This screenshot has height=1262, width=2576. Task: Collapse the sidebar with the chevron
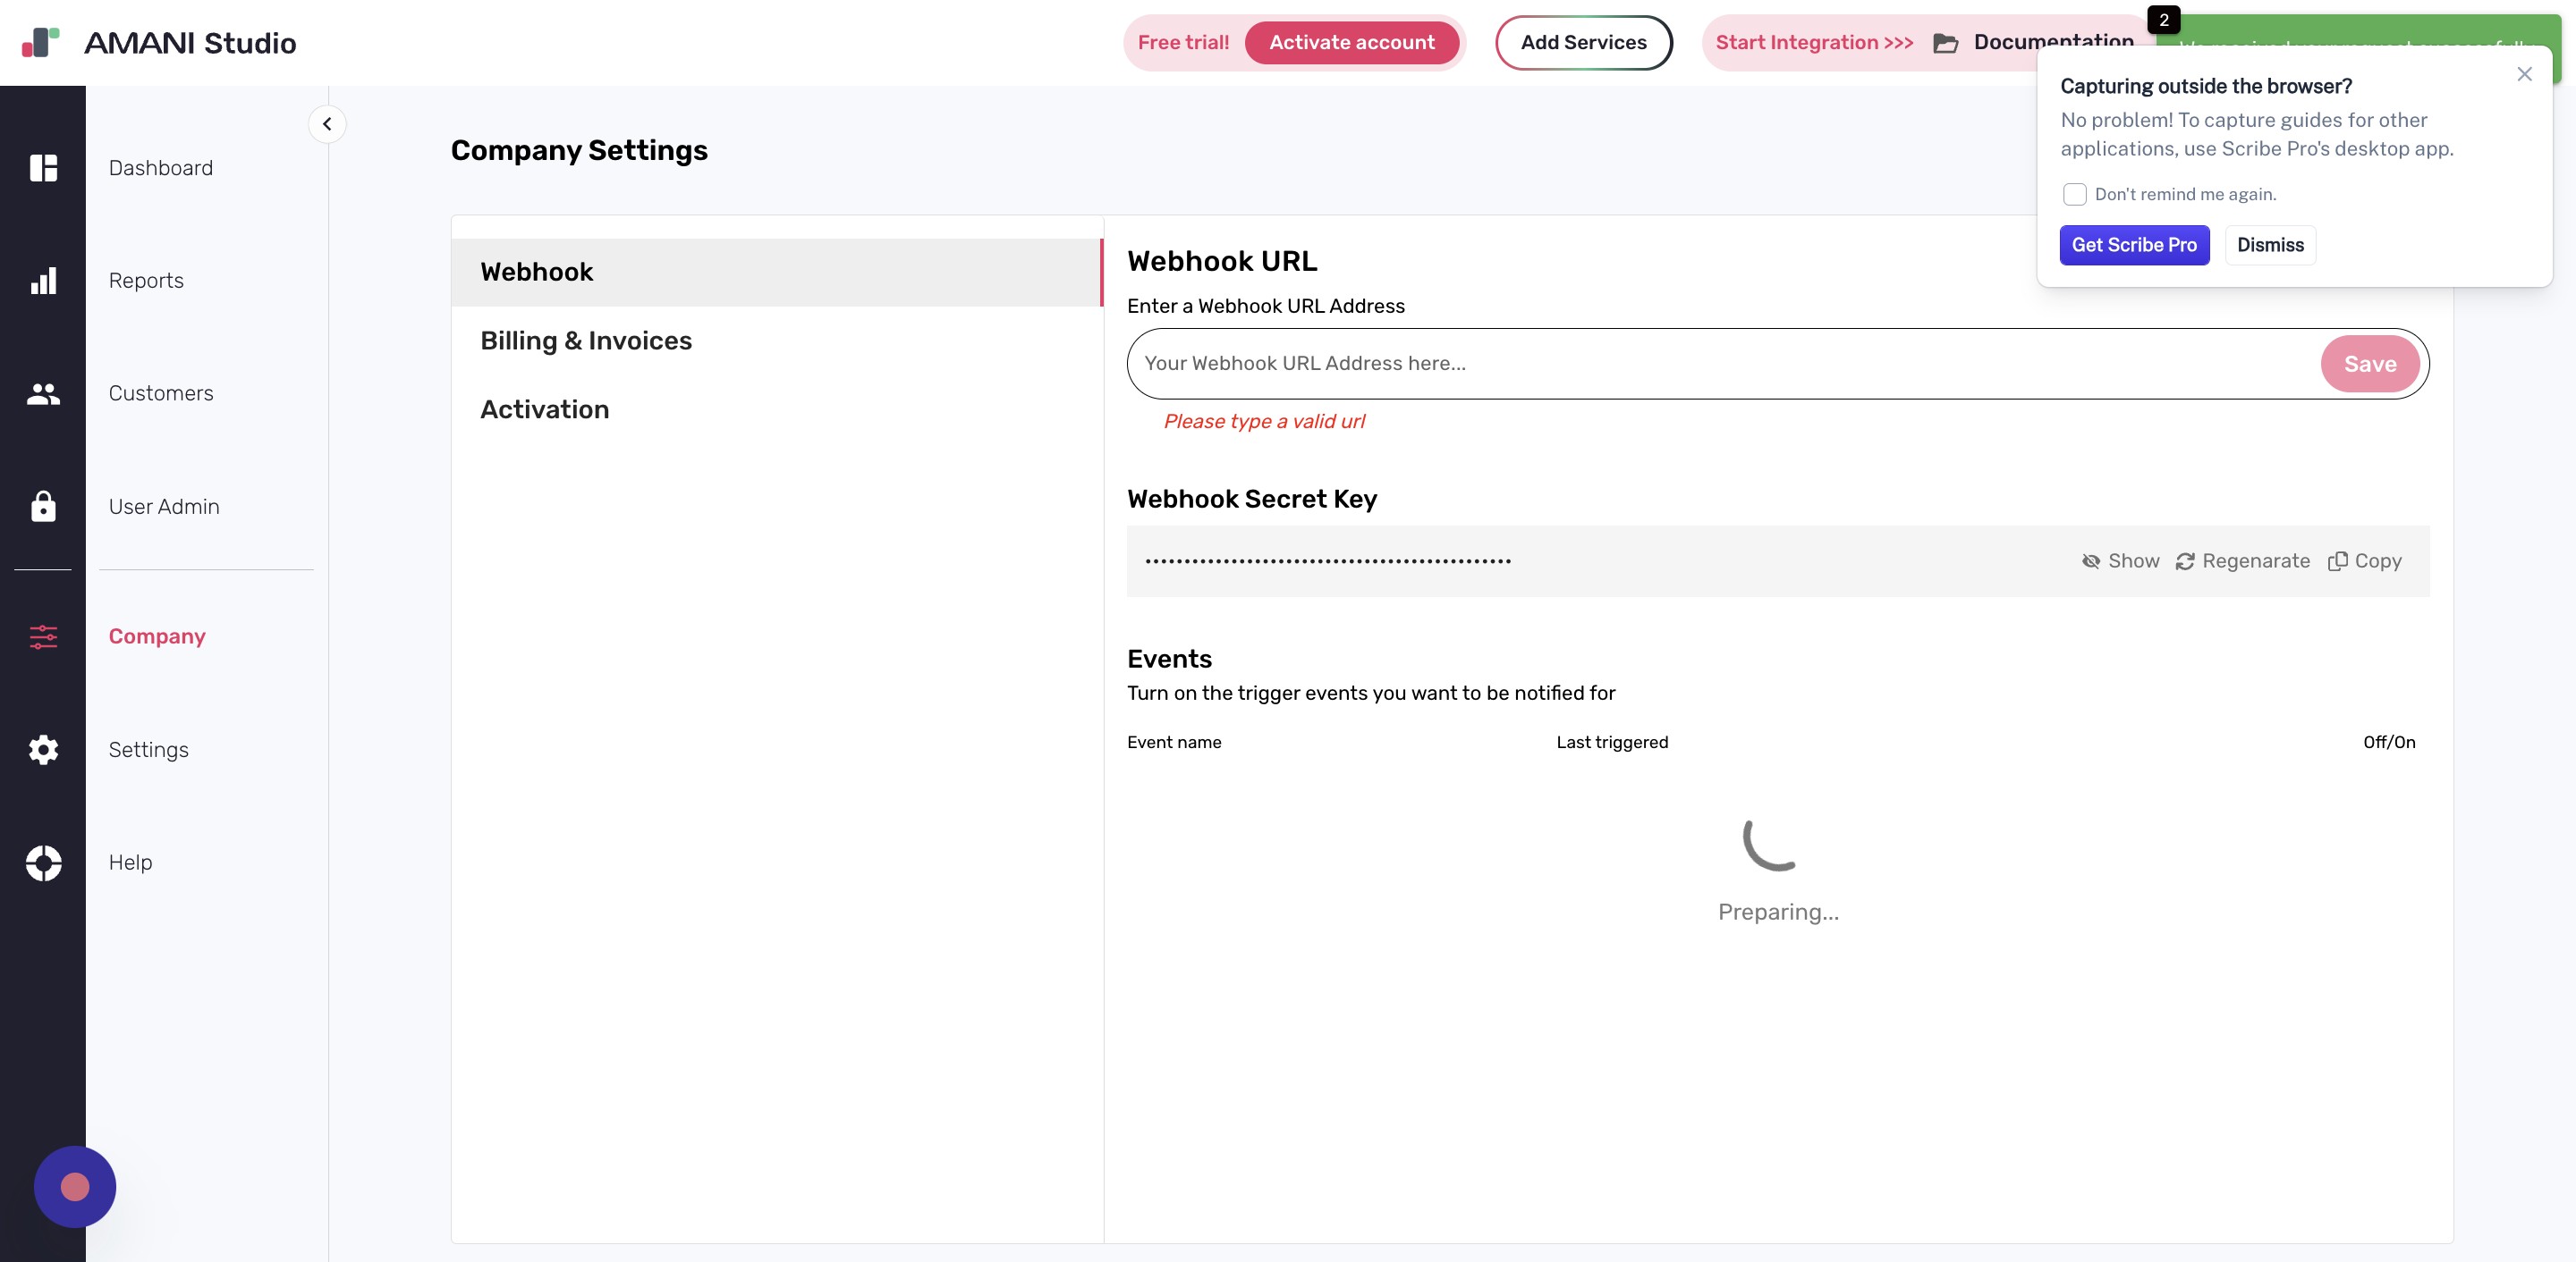click(327, 124)
